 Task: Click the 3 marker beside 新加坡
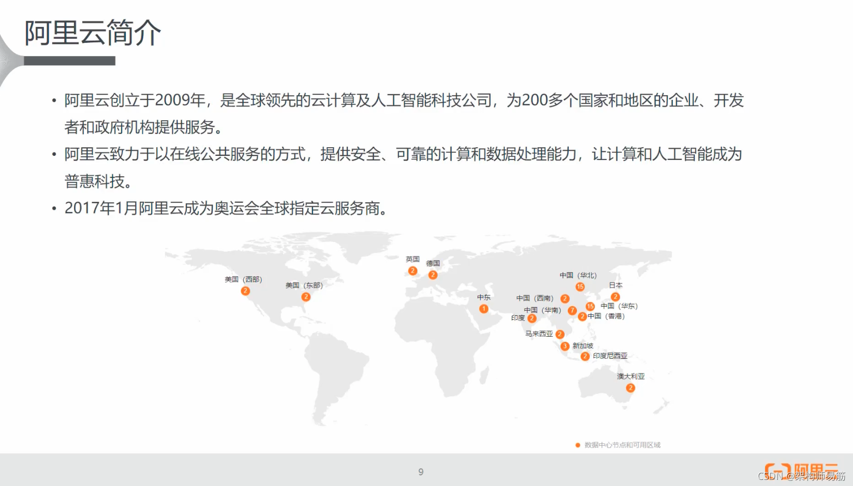pyautogui.click(x=565, y=346)
